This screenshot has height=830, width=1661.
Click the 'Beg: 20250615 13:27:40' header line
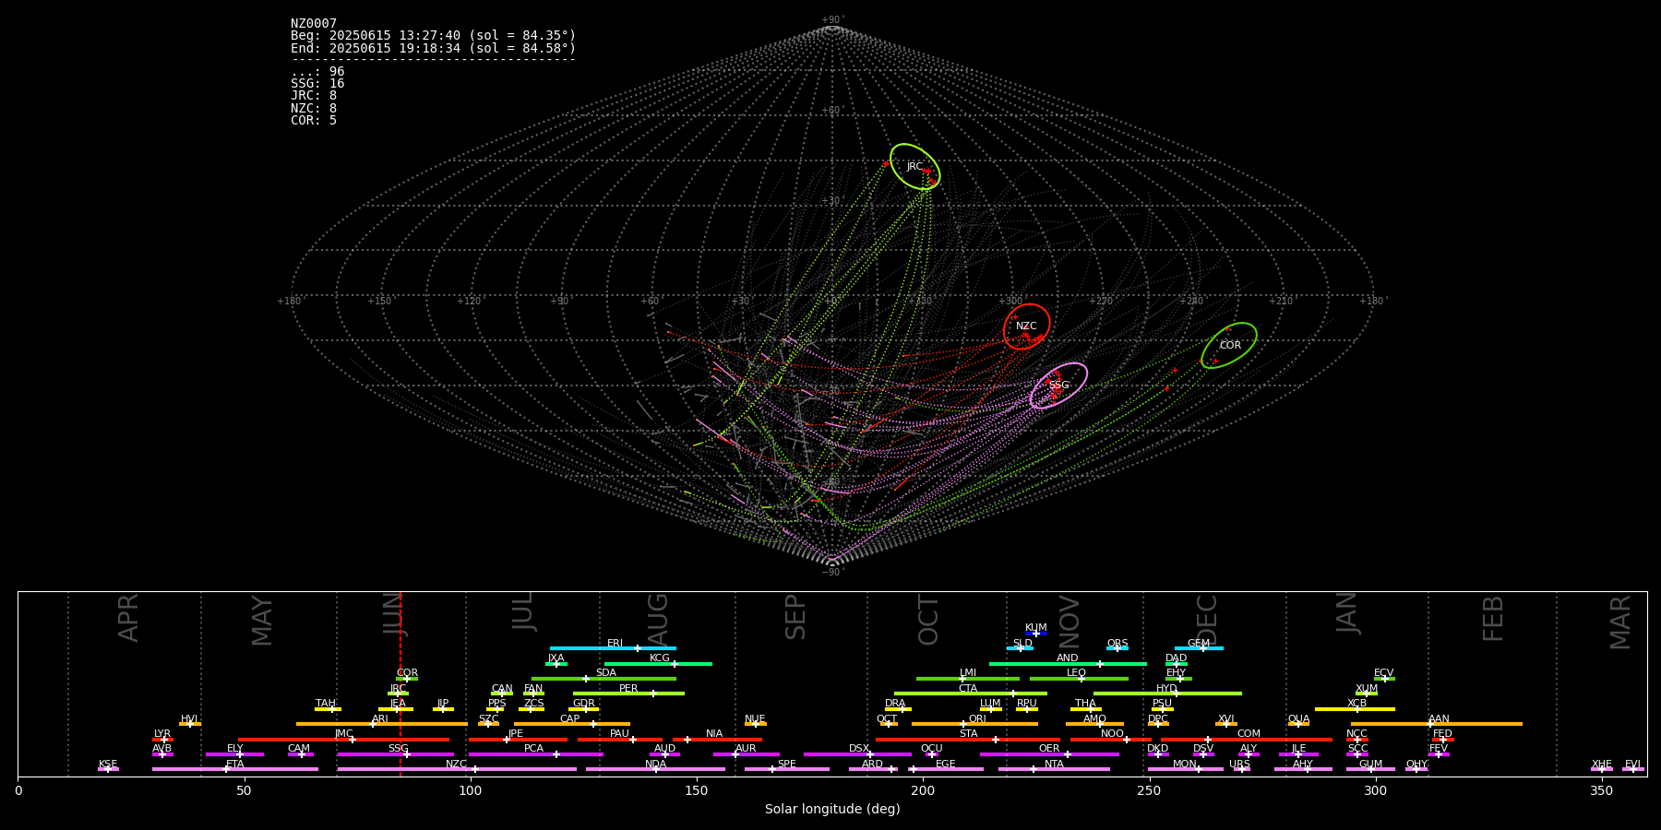coord(433,36)
